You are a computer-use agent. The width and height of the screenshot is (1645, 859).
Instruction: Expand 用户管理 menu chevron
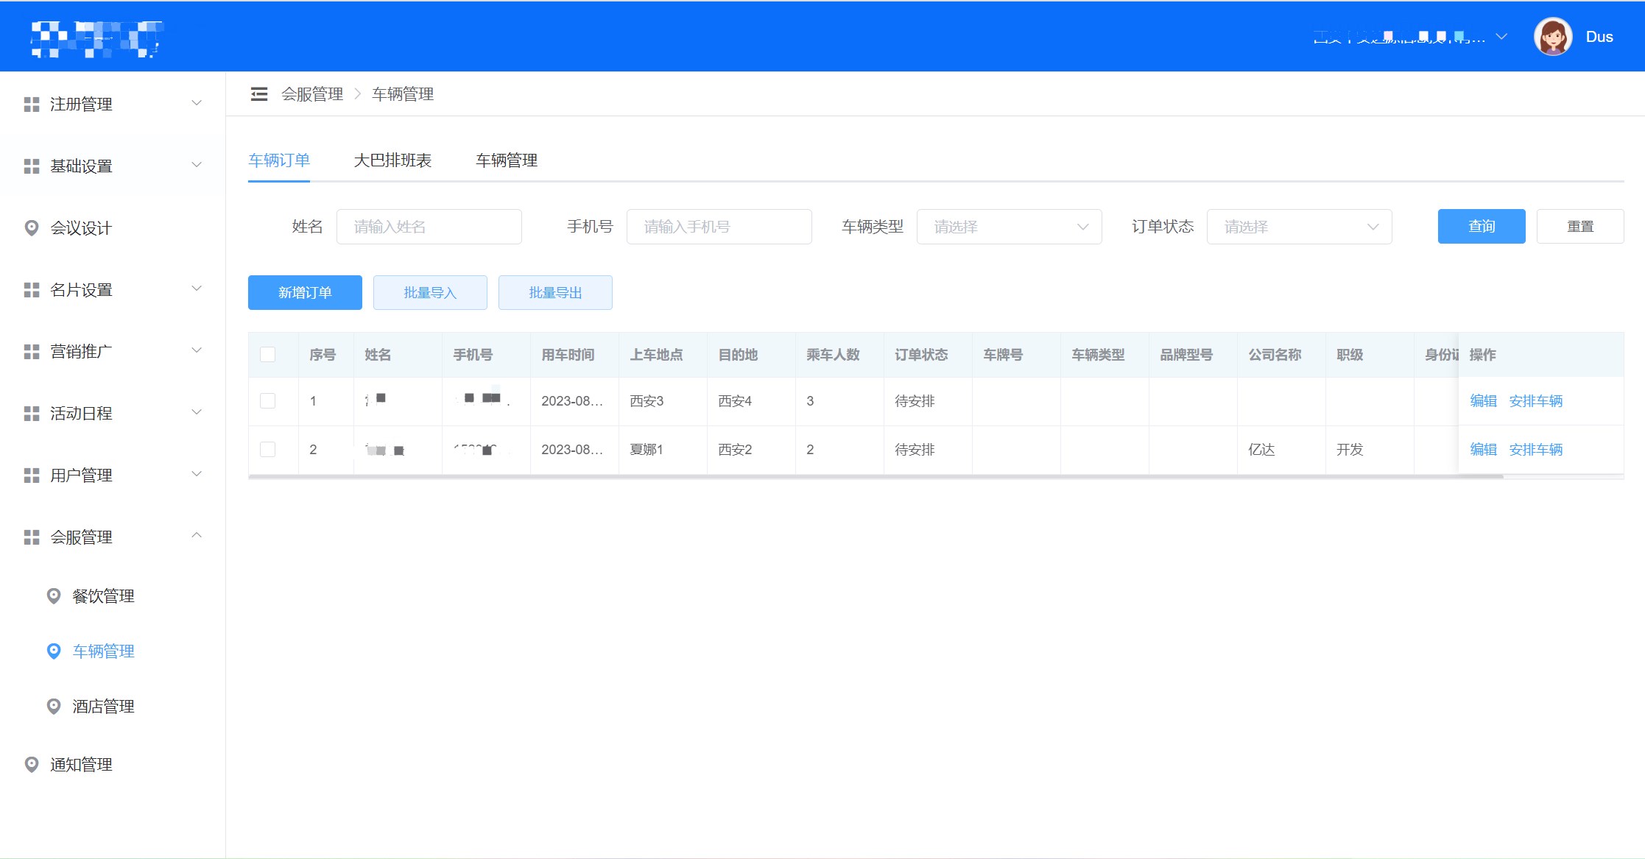[x=197, y=475]
